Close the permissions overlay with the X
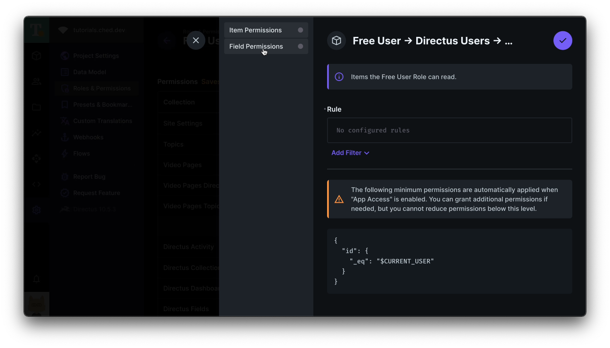The height and width of the screenshot is (348, 610). (196, 40)
